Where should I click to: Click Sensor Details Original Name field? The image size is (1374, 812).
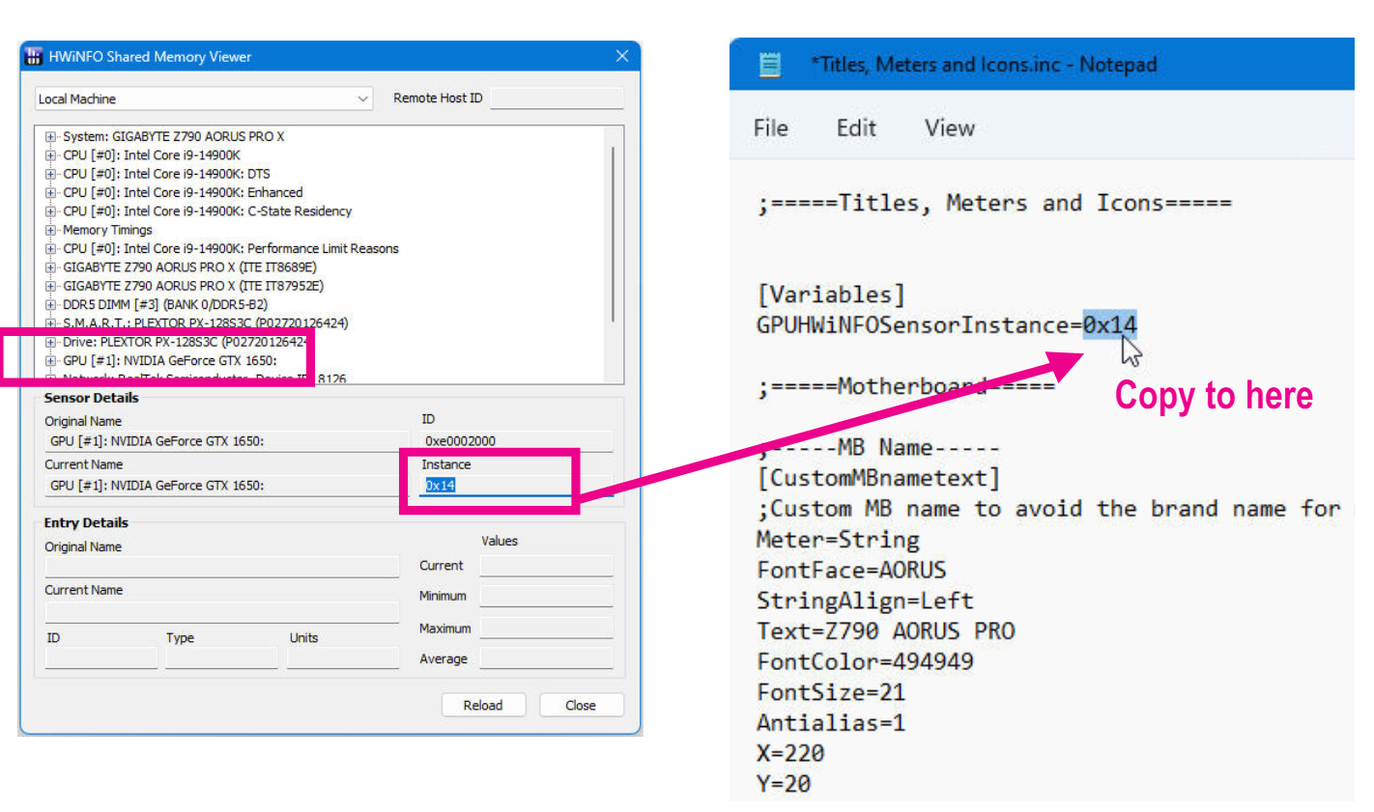[222, 441]
